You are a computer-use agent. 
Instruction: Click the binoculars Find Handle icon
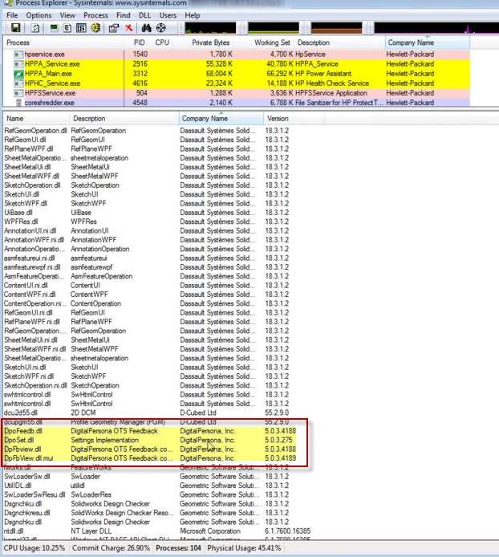tap(146, 28)
